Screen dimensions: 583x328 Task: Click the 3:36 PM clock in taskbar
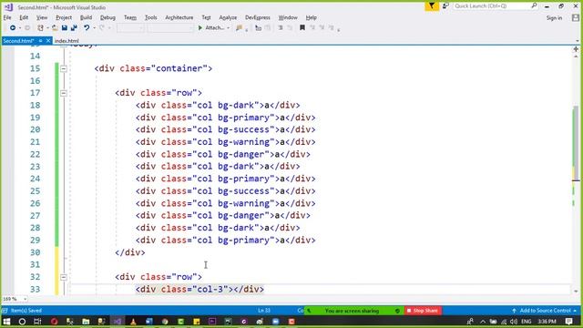pos(547,322)
